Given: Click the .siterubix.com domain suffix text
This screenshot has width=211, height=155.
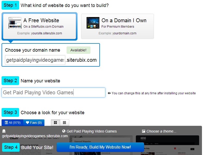Looking at the screenshot, I should click(81, 60).
